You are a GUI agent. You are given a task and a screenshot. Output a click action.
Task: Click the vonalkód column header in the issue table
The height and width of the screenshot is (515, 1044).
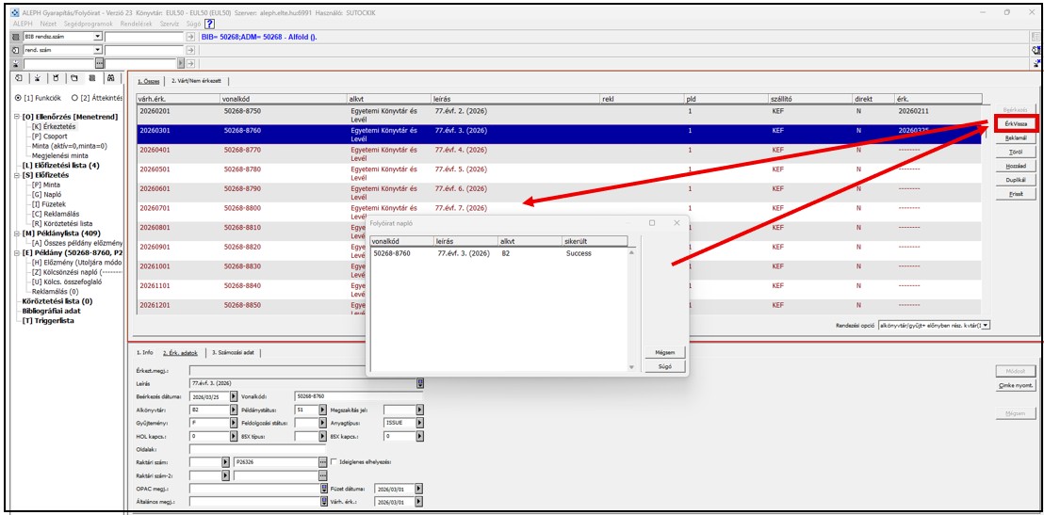[285, 99]
